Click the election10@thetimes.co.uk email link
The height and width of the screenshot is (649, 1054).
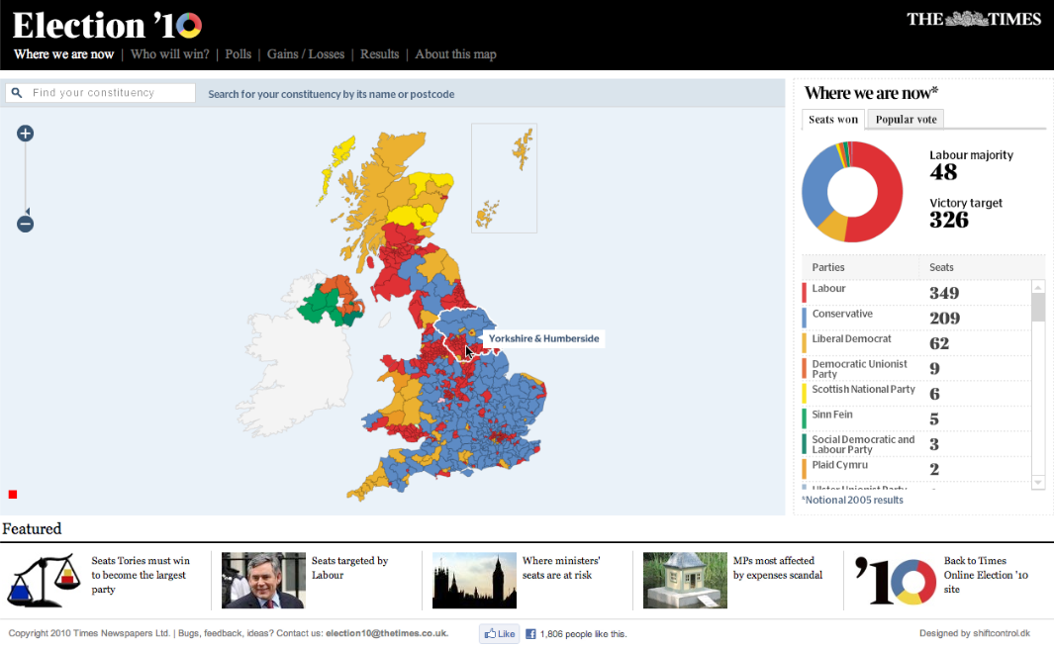387,633
